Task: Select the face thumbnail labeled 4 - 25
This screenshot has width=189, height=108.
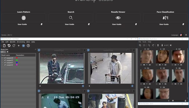Action: pos(163,76)
